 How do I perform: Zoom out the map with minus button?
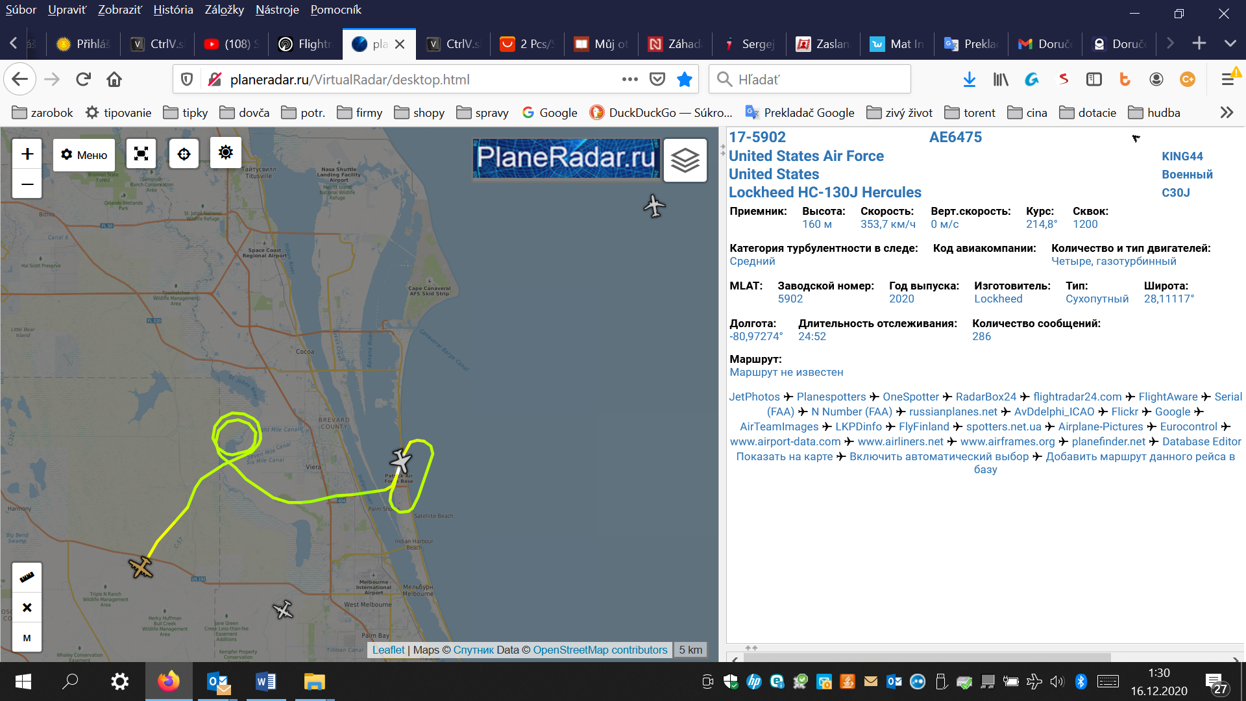(27, 184)
